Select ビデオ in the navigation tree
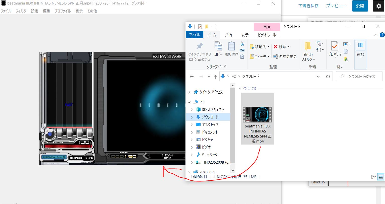Viewport: 385px width, 204px height. (206, 147)
